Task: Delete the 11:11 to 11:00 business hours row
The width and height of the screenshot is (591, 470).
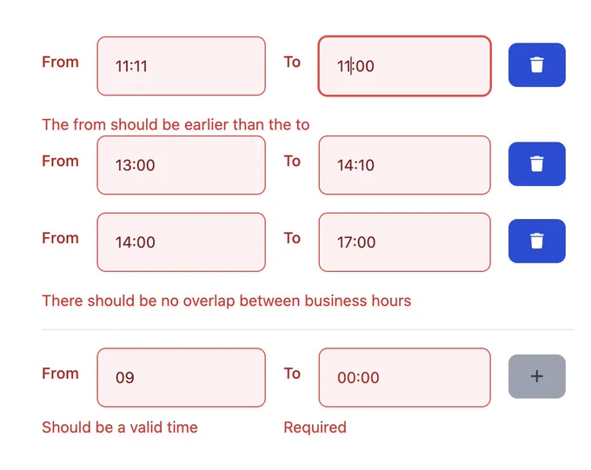Action: pos(536,65)
